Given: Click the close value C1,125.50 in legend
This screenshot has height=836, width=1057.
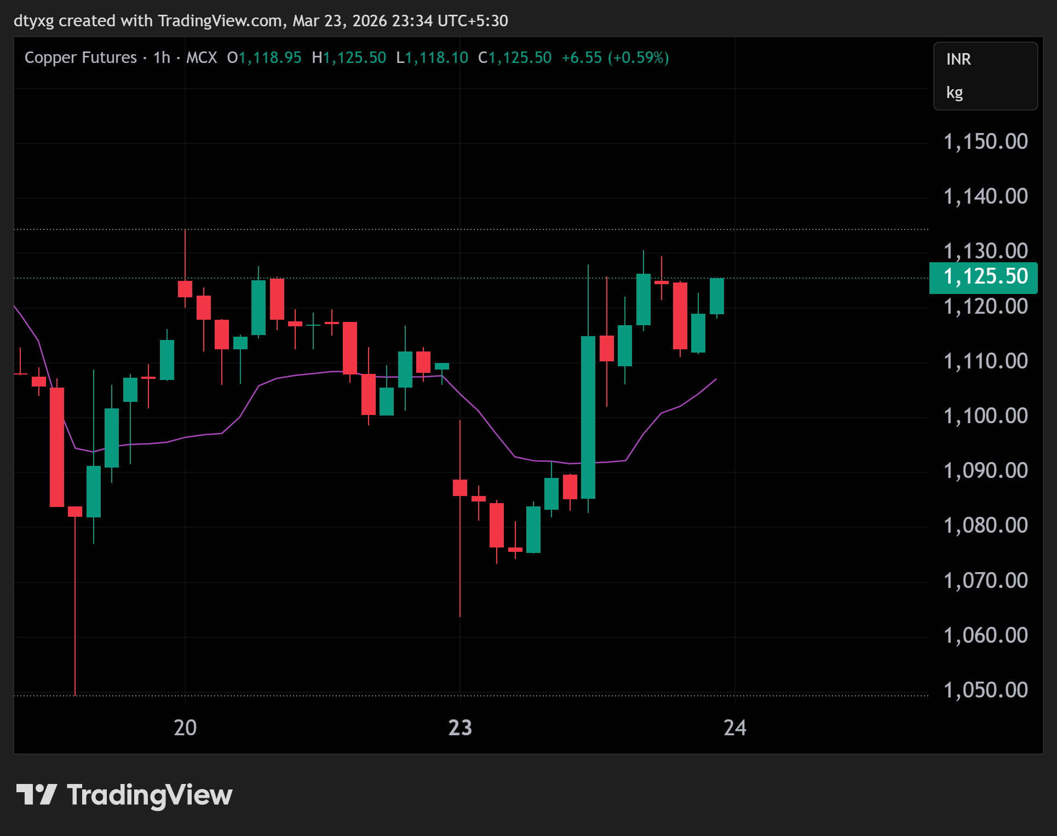Looking at the screenshot, I should 514,57.
